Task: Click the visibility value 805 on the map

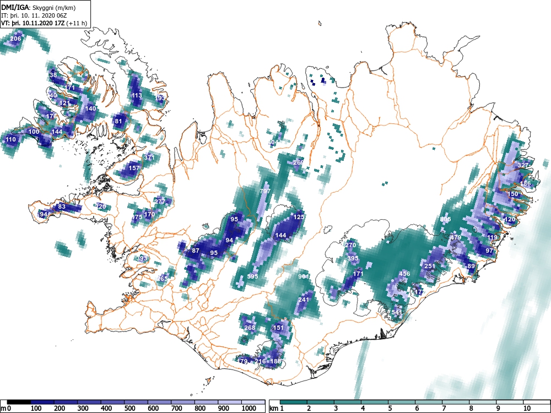Action: 445,220
